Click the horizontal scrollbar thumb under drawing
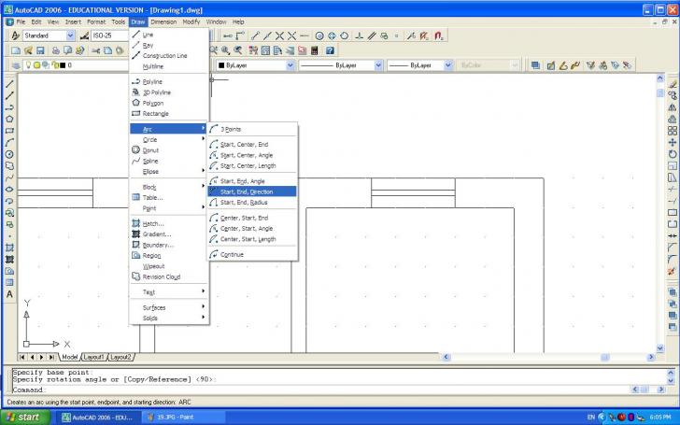 coord(604,357)
